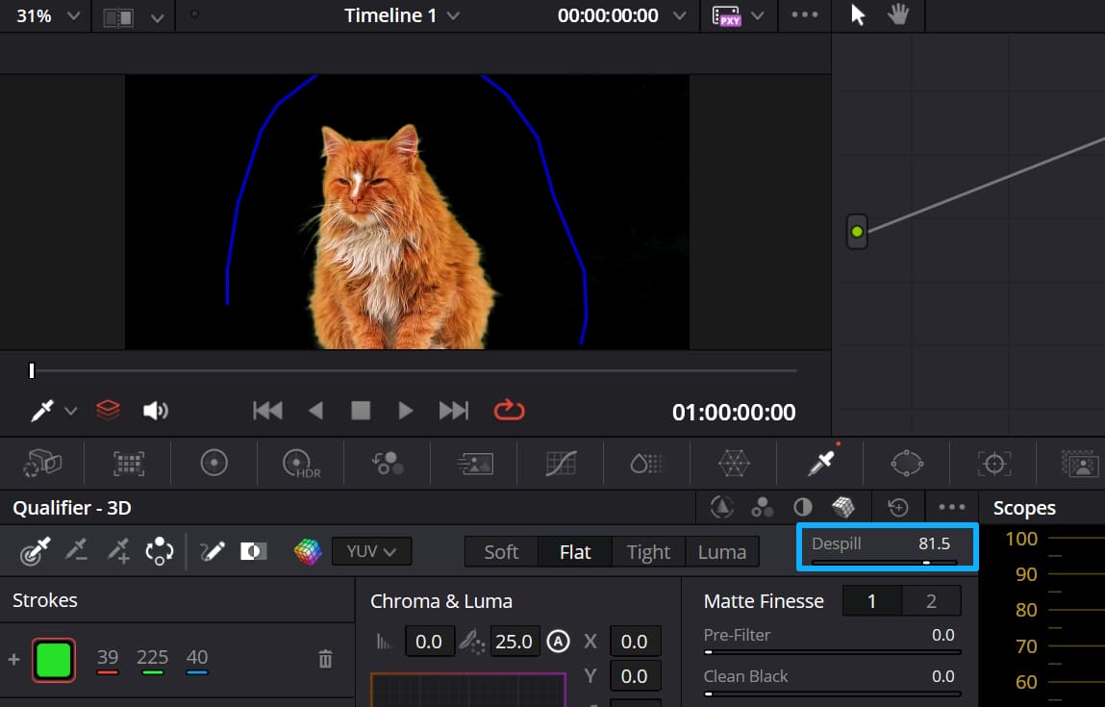The image size is (1105, 707).
Task: Select the Power Windows palette
Action: (x=906, y=463)
